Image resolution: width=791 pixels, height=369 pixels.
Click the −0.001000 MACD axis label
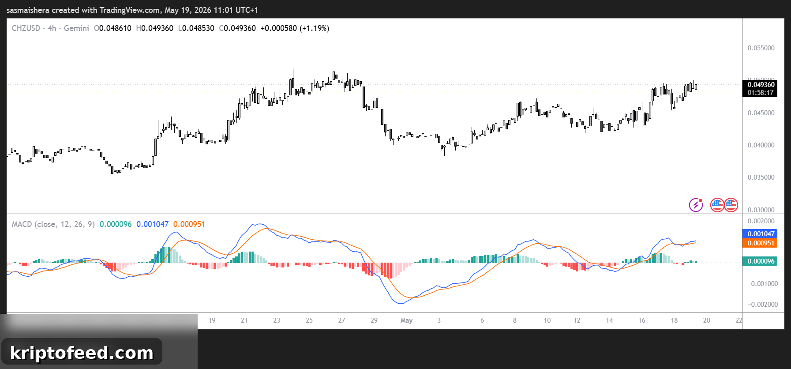(x=762, y=284)
